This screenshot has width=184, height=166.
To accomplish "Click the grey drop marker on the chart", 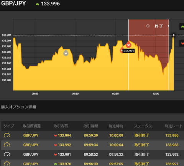I will pyautogui.click(x=66, y=53).
